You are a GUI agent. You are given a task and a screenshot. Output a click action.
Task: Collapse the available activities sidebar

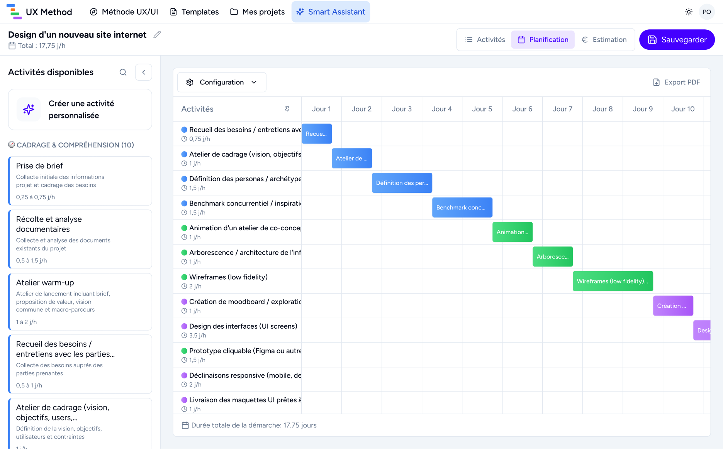144,72
